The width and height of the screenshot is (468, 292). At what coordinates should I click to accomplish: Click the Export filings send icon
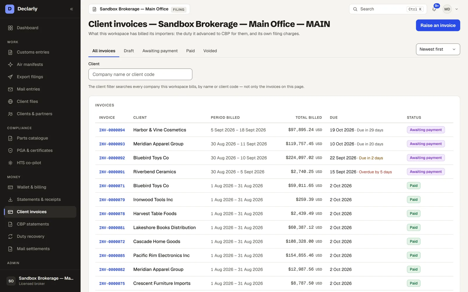coord(10,77)
